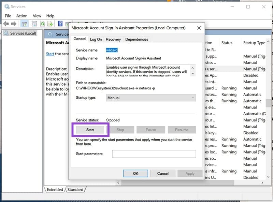Select the Log On tab

(96, 39)
